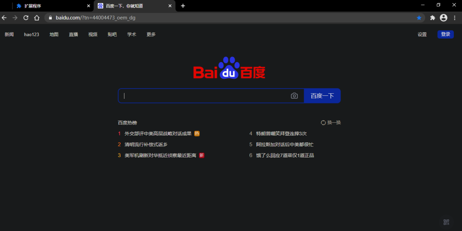Screen dimensions: 462x231
Task: Switch to the 扩展程序 tab
Action: (x=53, y=6)
